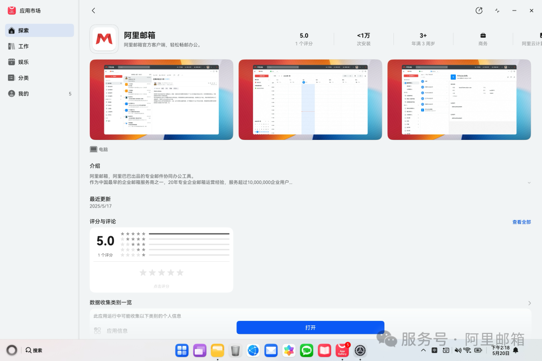Expand 数据收集类别一览 details
The height and width of the screenshot is (361, 542).
(x=529, y=302)
